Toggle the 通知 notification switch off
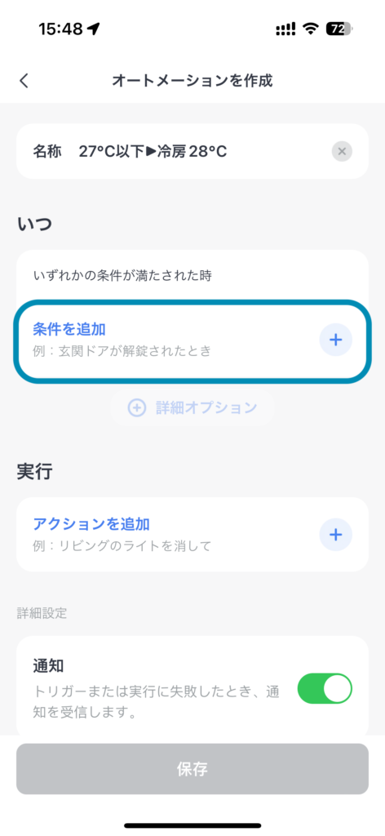385x836 pixels. pos(325,688)
